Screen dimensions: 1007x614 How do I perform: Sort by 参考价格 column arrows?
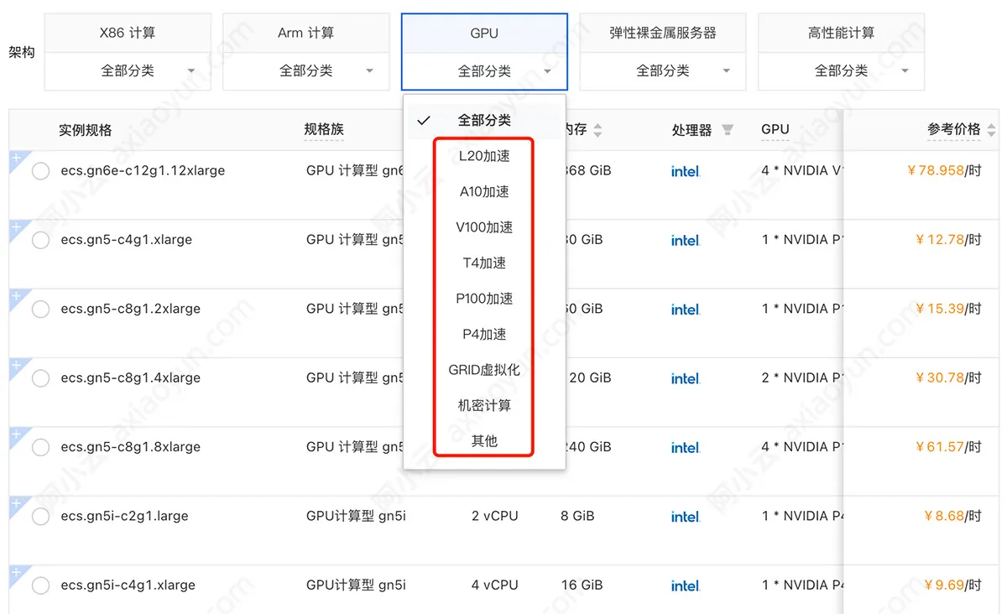(x=991, y=130)
